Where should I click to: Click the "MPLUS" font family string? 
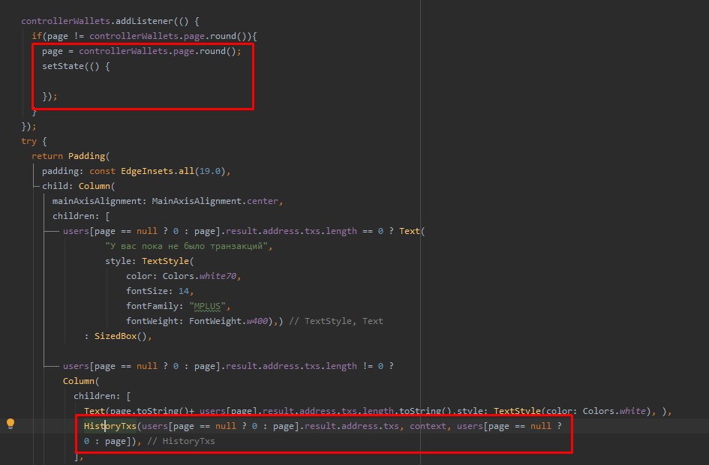[207, 306]
